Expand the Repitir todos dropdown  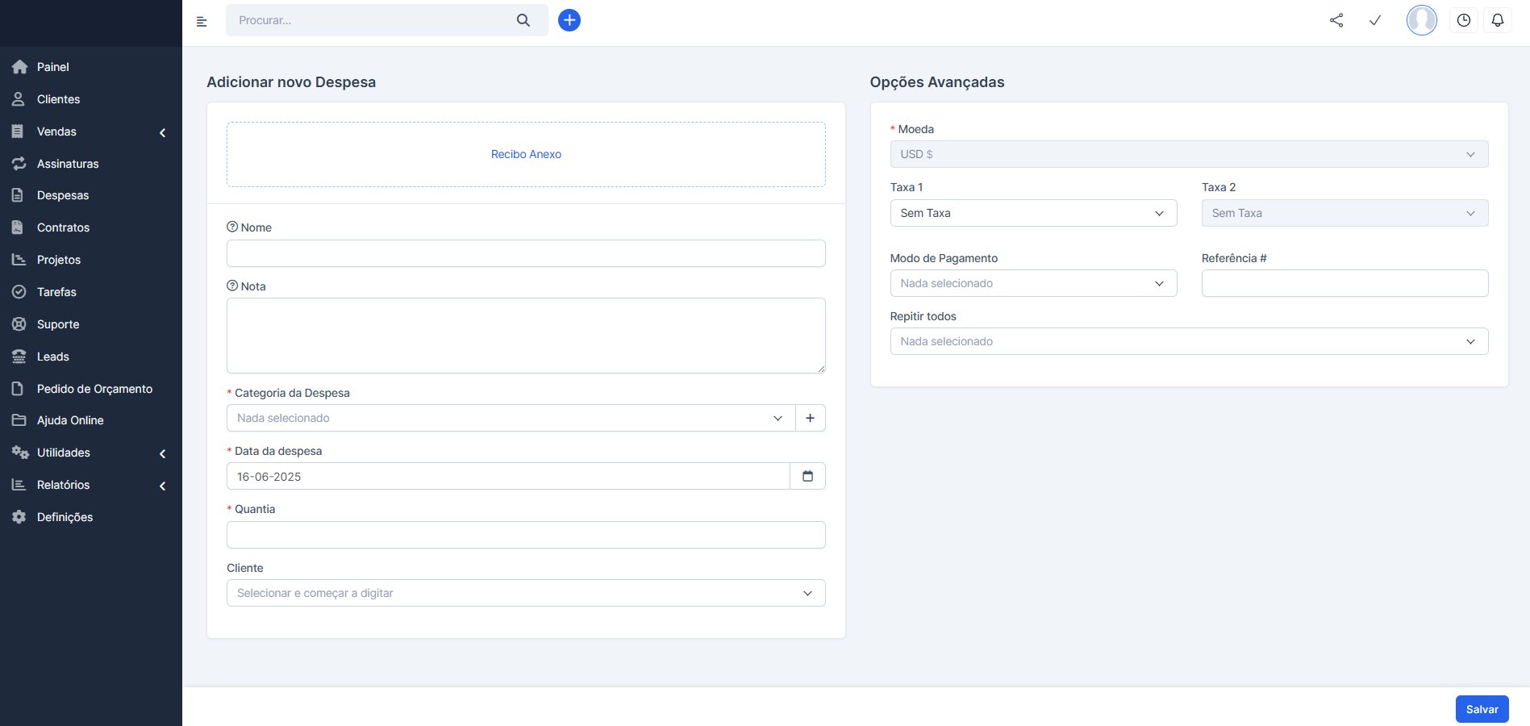click(1188, 341)
